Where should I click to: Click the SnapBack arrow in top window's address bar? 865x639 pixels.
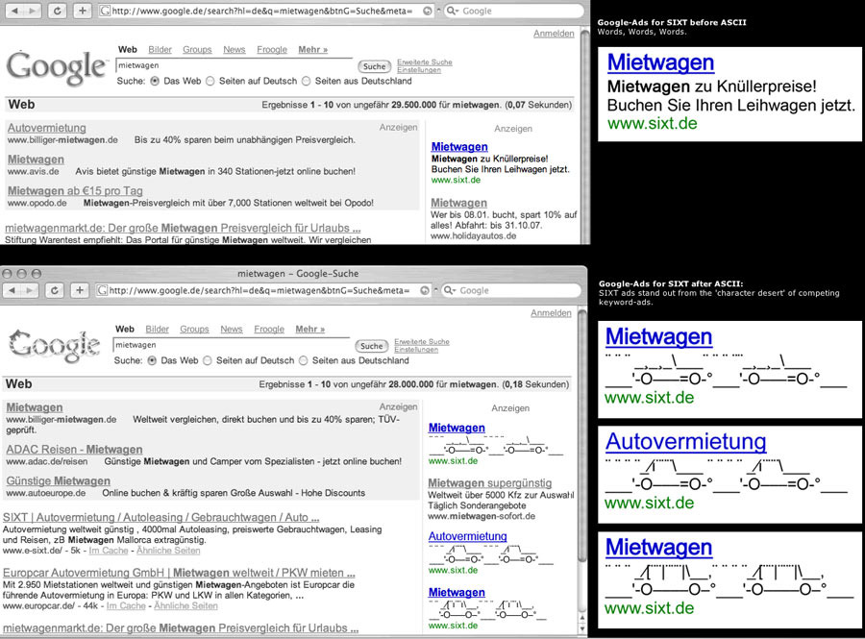428,11
